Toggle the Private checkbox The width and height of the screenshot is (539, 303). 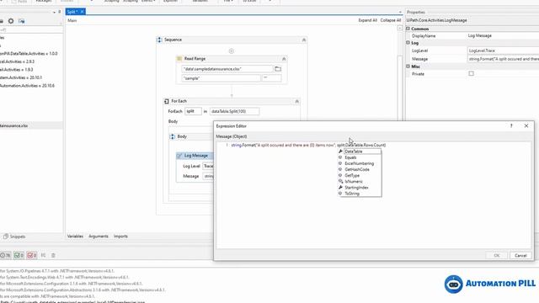pyautogui.click(x=472, y=73)
